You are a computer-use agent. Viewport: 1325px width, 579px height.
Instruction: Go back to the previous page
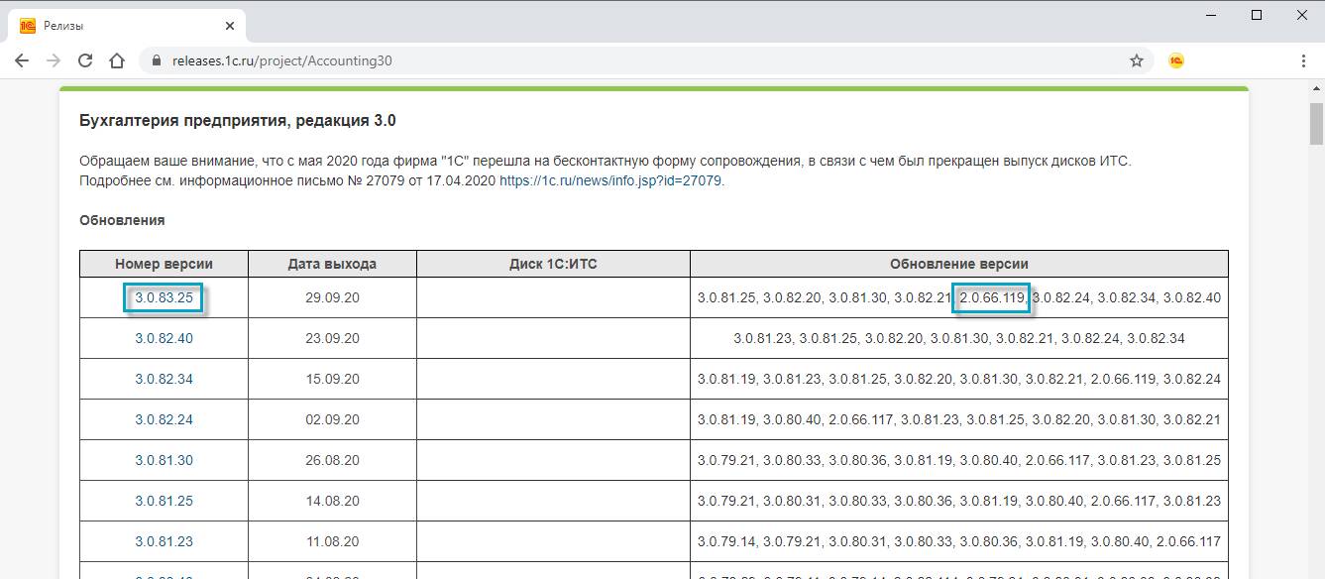[x=22, y=60]
